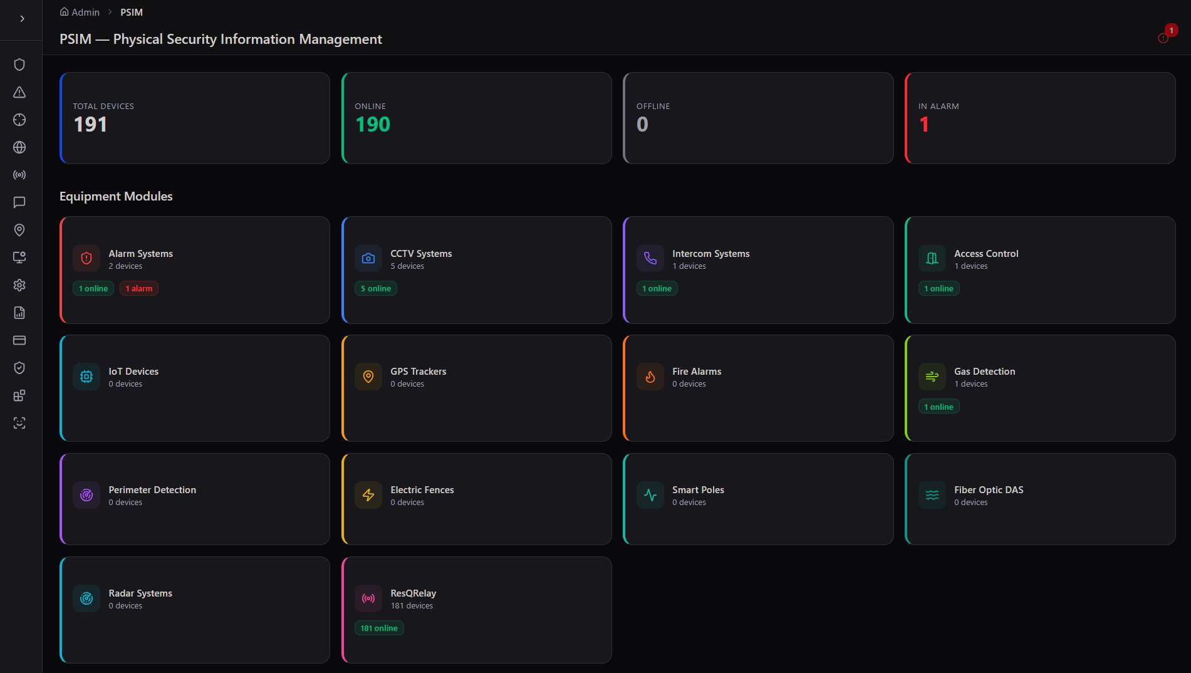Select the crosshair target icon in sidebar
The image size is (1191, 673).
19,120
